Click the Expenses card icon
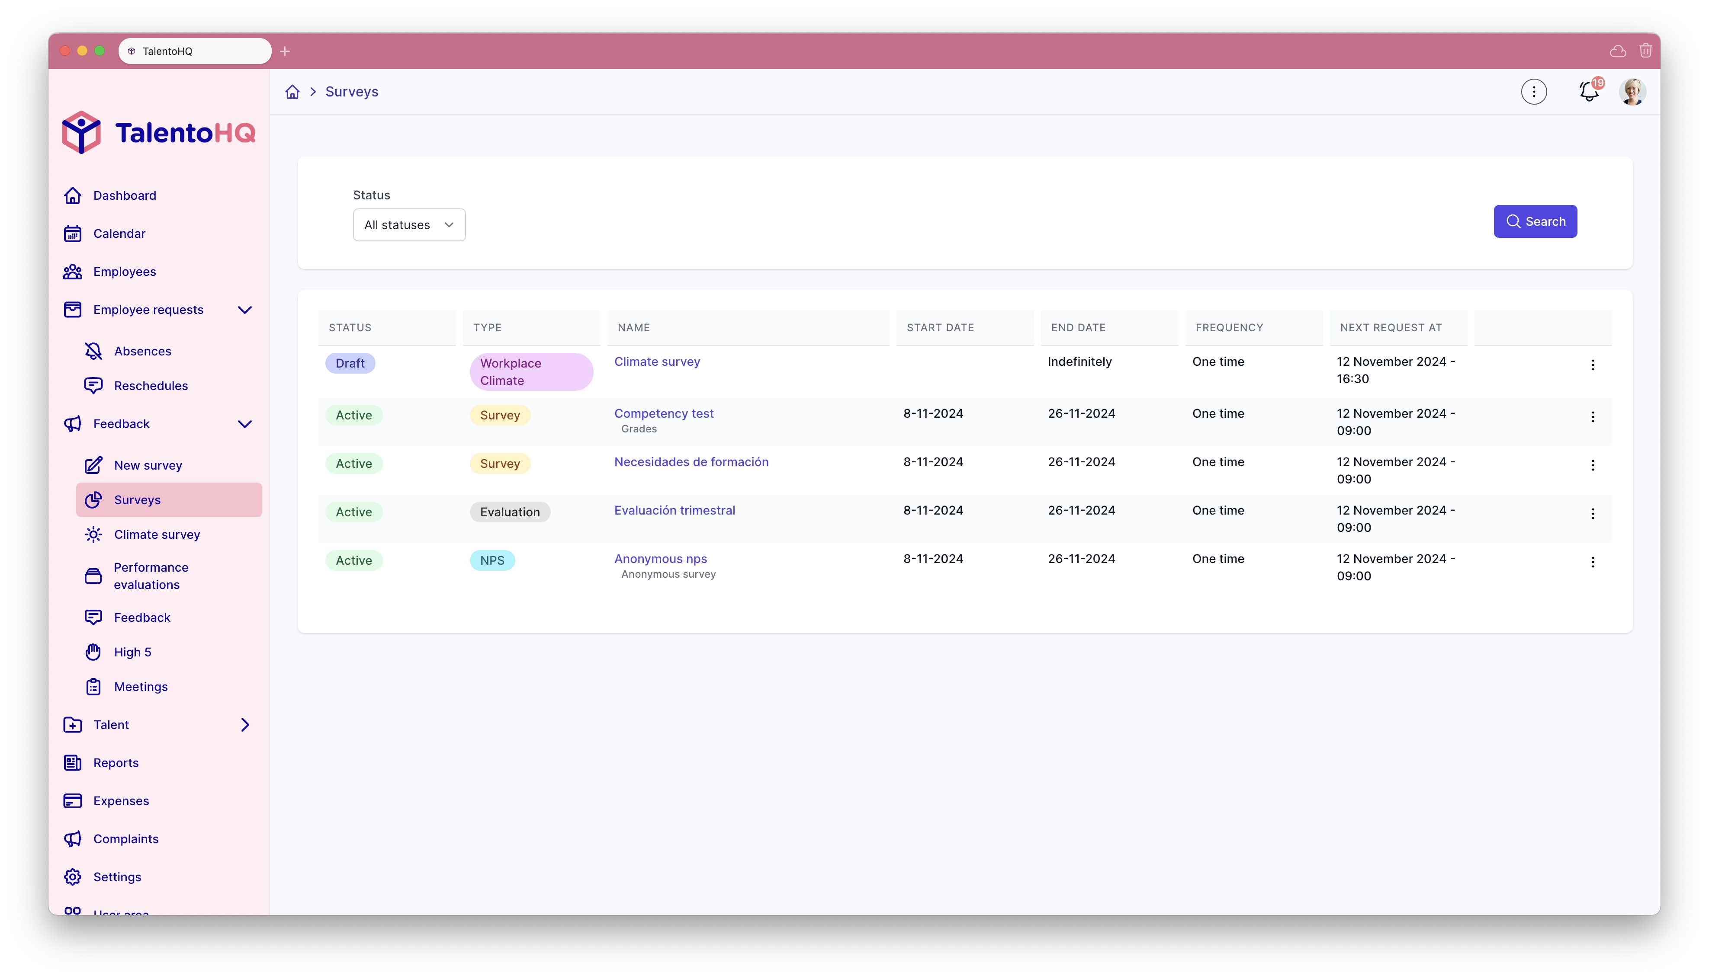The image size is (1709, 979). click(73, 801)
